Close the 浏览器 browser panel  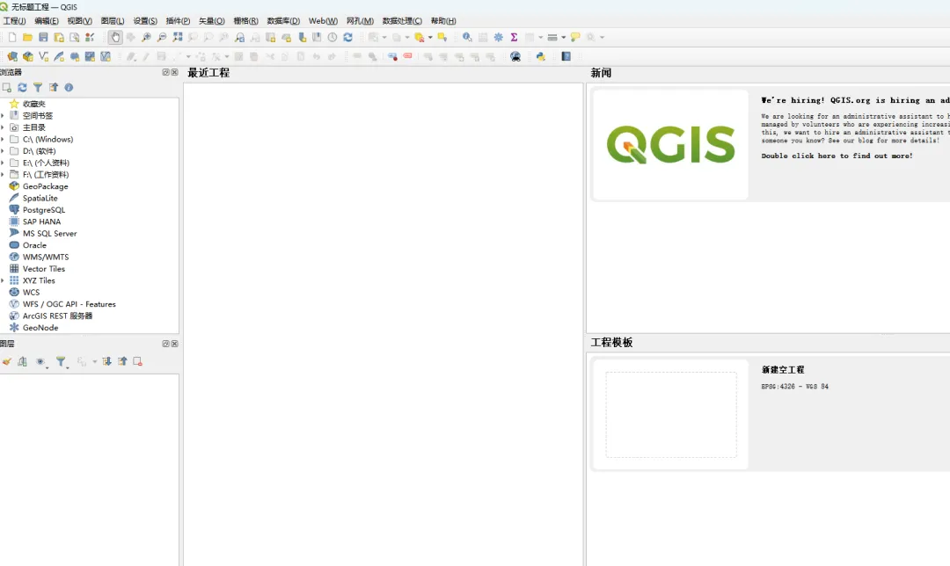pos(174,72)
